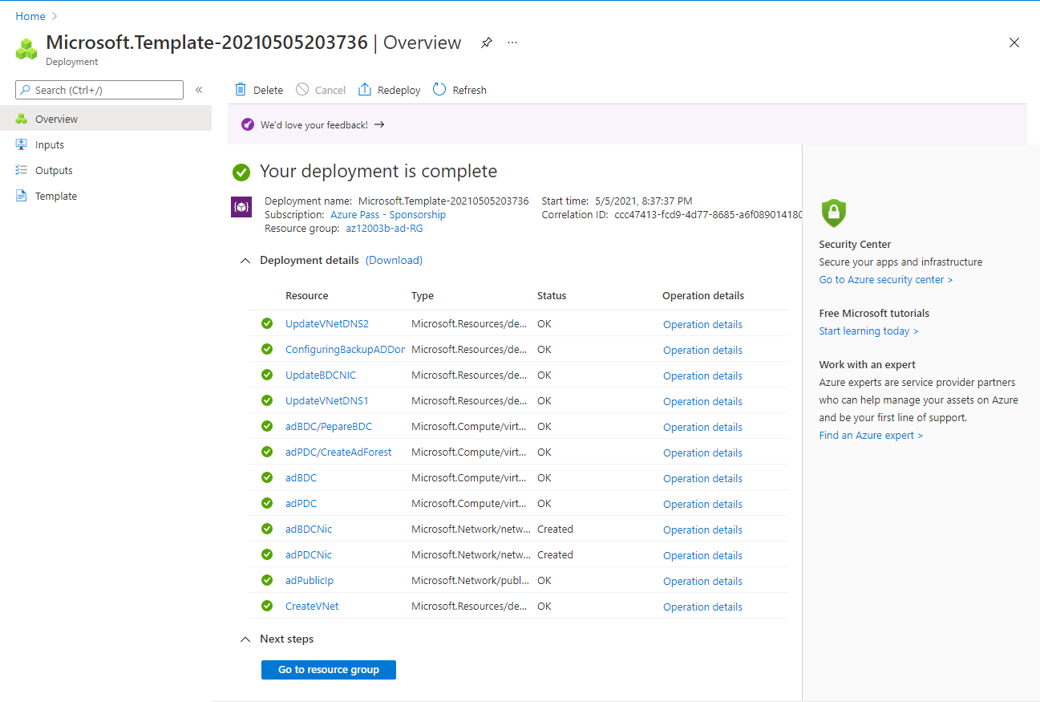The height and width of the screenshot is (702, 1040).
Task: Click the Search field in the sidebar
Action: click(x=99, y=89)
